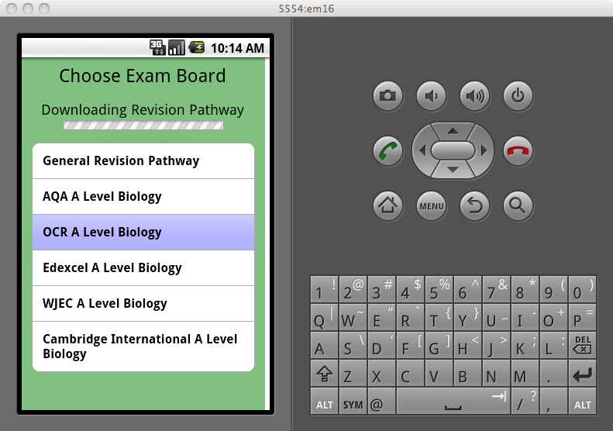Click the emulator window title 5554:em16

click(x=306, y=9)
